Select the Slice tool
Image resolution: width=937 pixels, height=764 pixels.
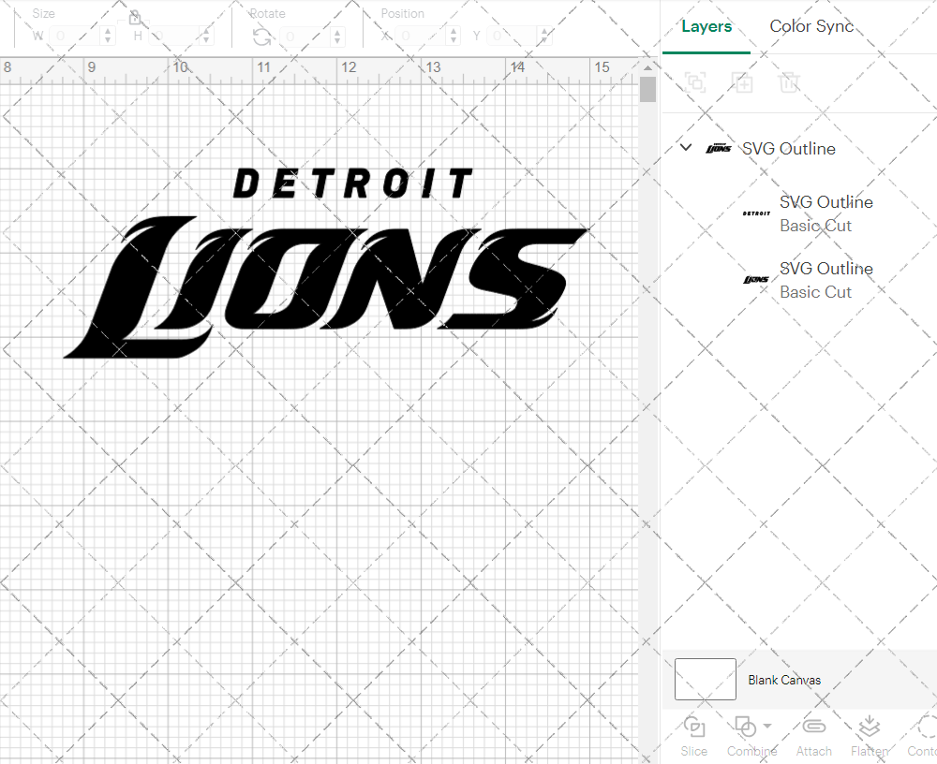693,735
